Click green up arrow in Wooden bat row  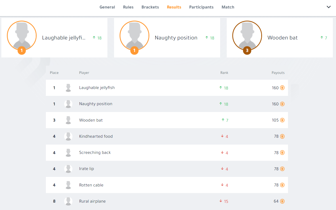point(223,120)
